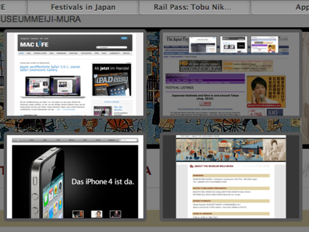The image size is (309, 232).
Task: Click the first video thumbnail below the iPhone
Action: pyautogui.click(x=78, y=214)
